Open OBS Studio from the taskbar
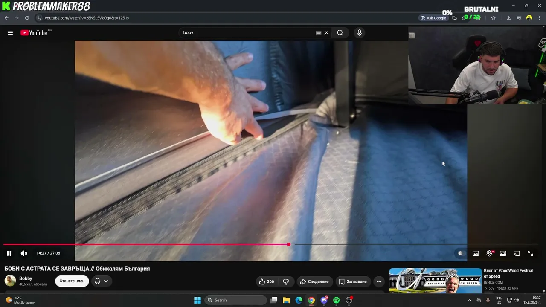Screen dimensions: 546x307 pyautogui.click(x=349, y=300)
